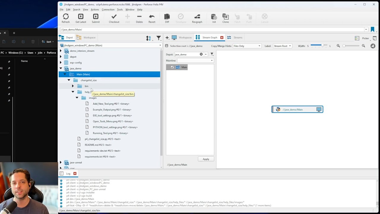Viewport: 380px width, 214px height.
Task: Click the Delete toolbar icon
Action: click(x=139, y=18)
